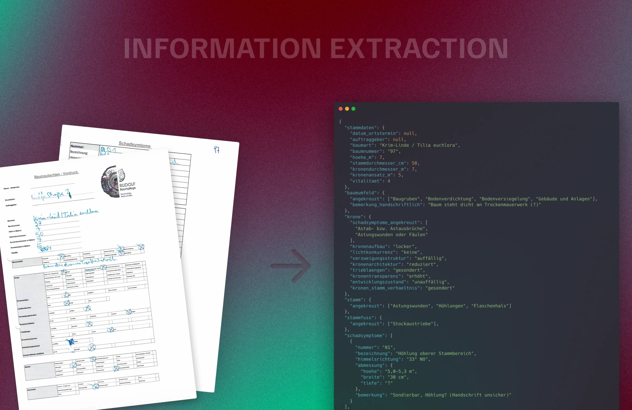This screenshot has height=410, width=632.
Task: Click the "trieblaengen": "gesondert" line
Action: point(387,270)
